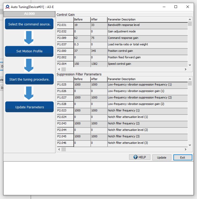Click Control Gain horizontal scroll left arrow
This screenshot has height=199, width=197.
pyautogui.click(x=59, y=69)
